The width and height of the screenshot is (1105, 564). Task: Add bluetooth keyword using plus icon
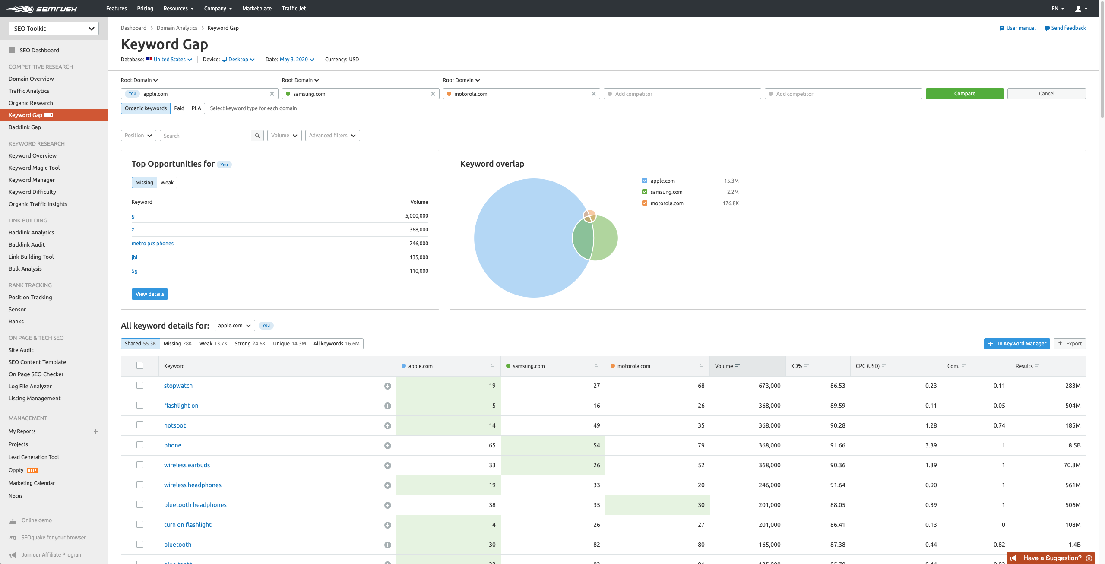pos(388,545)
